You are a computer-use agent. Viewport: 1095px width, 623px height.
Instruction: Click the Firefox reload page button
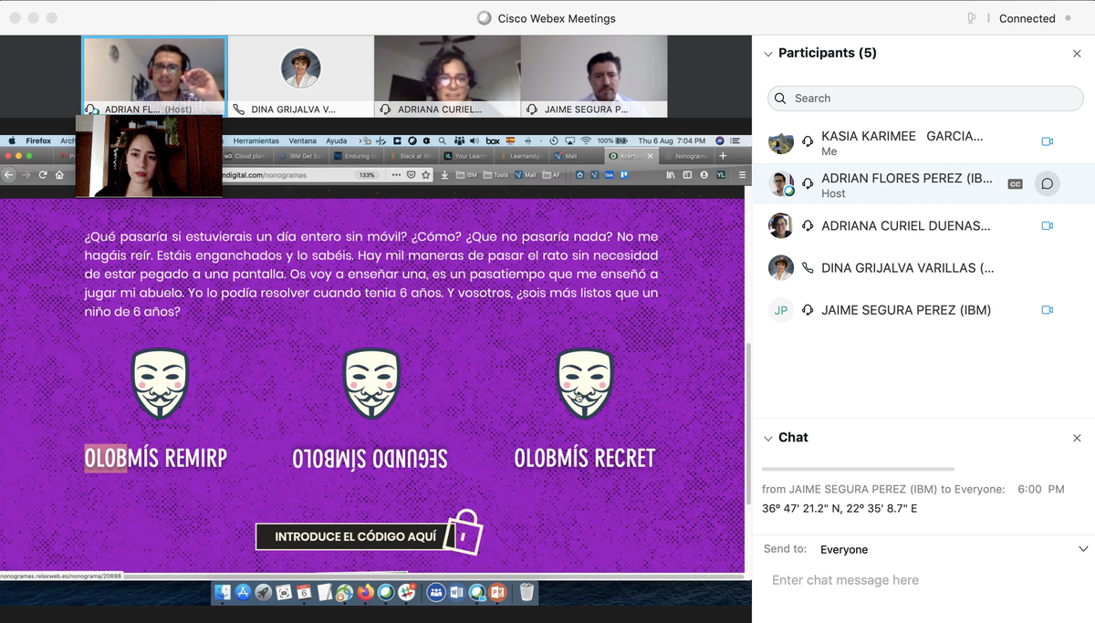[x=43, y=174]
